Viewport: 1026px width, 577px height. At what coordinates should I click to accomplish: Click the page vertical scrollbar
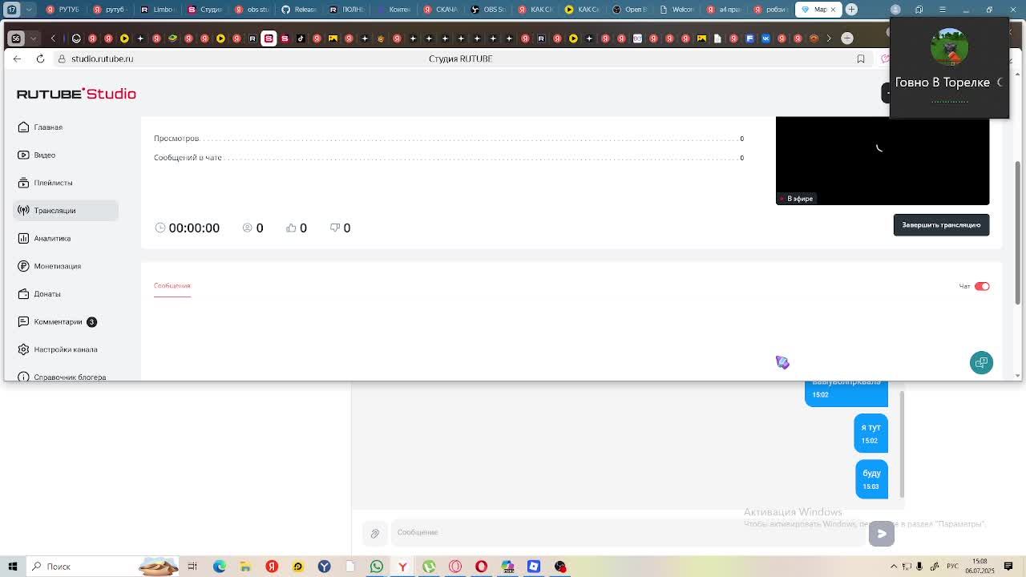(x=1018, y=232)
